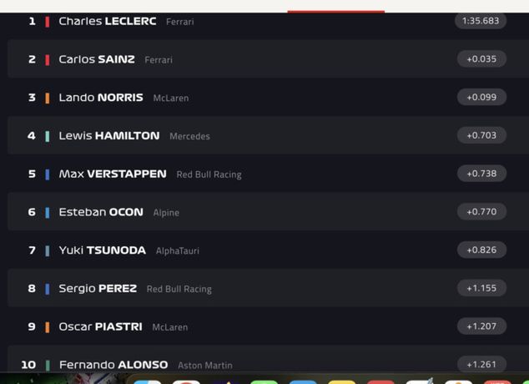The width and height of the screenshot is (529, 384).
Task: Click McLaren orange bar beside Piastri
Action: [48, 327]
